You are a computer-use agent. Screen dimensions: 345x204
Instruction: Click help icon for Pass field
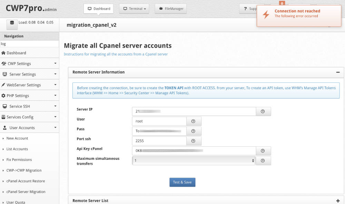click(194, 131)
